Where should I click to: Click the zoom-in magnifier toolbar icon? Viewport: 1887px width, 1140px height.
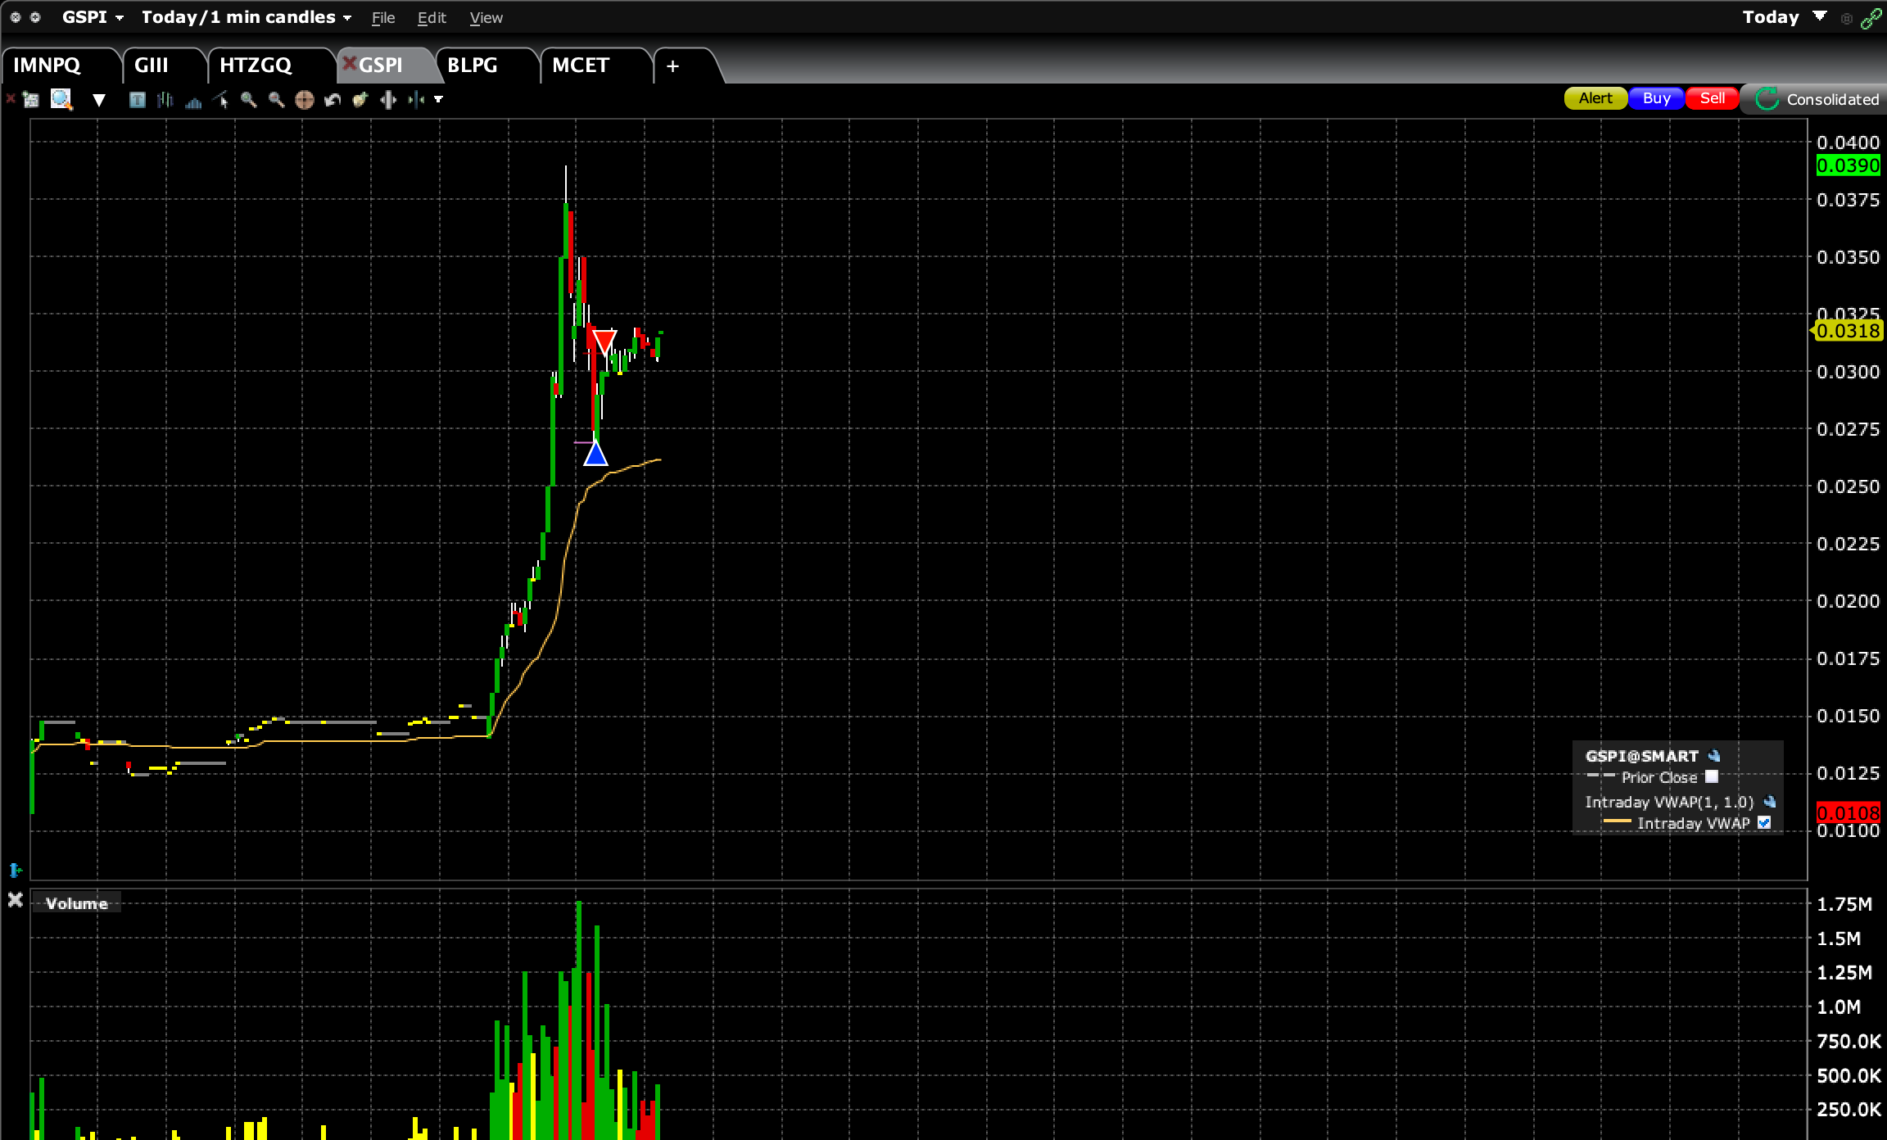pyautogui.click(x=248, y=100)
